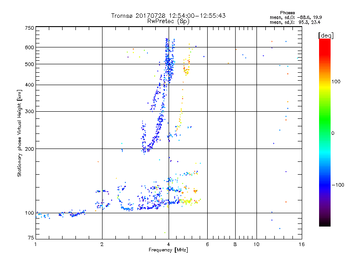Click the x-axis tick label '2'
The image size is (355, 266).
(x=102, y=244)
